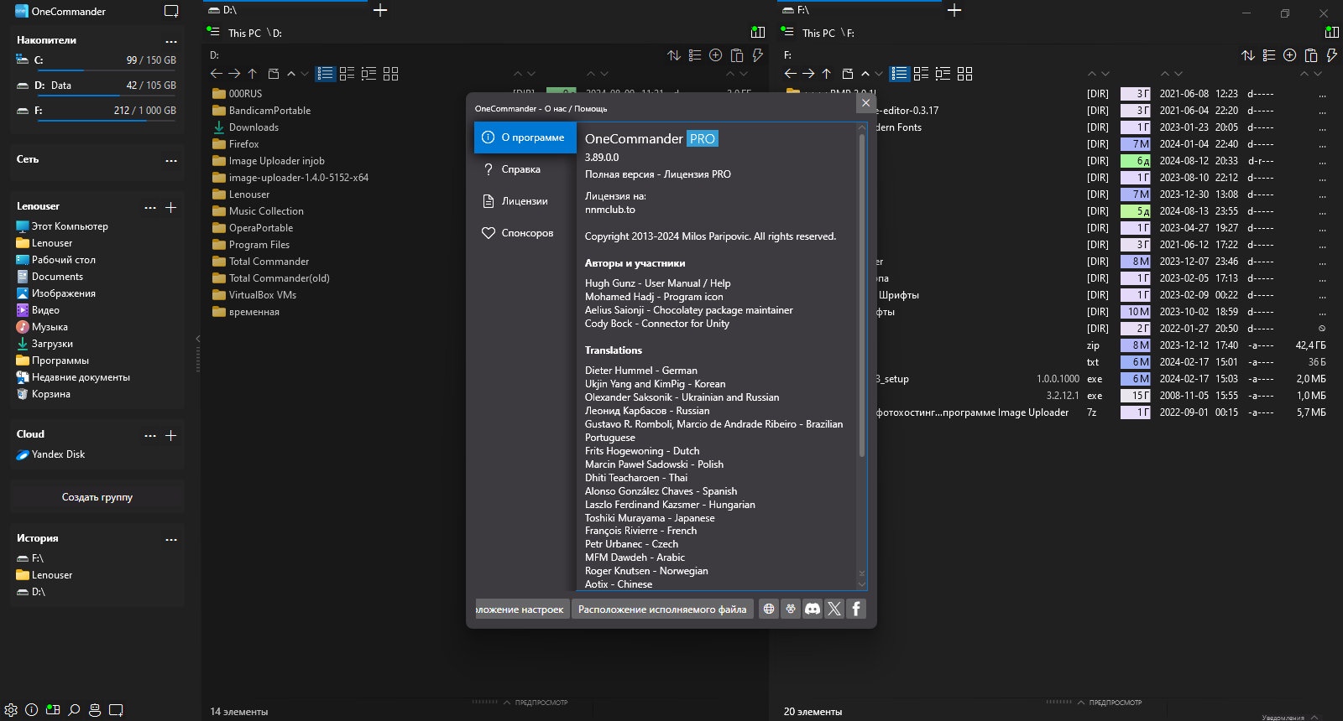The height and width of the screenshot is (721, 1343).
Task: Expand ПРЕДПРОСМОТР panel under F: pane
Action: [1110, 703]
